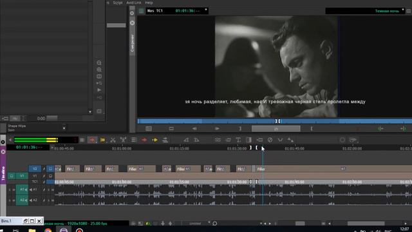Open Chrome from the taskbar

click(x=48, y=231)
